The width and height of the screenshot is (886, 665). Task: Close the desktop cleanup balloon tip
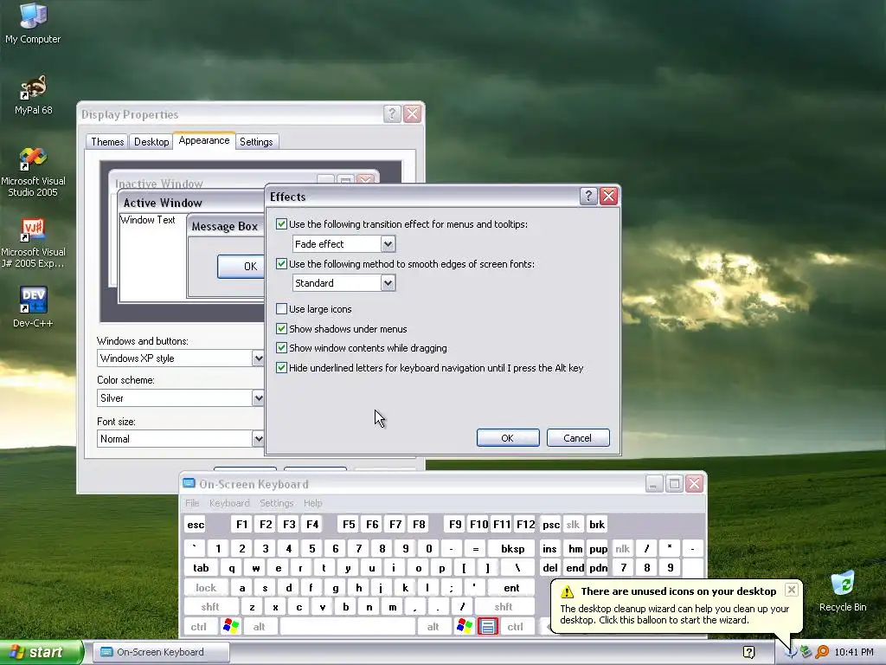pos(791,590)
